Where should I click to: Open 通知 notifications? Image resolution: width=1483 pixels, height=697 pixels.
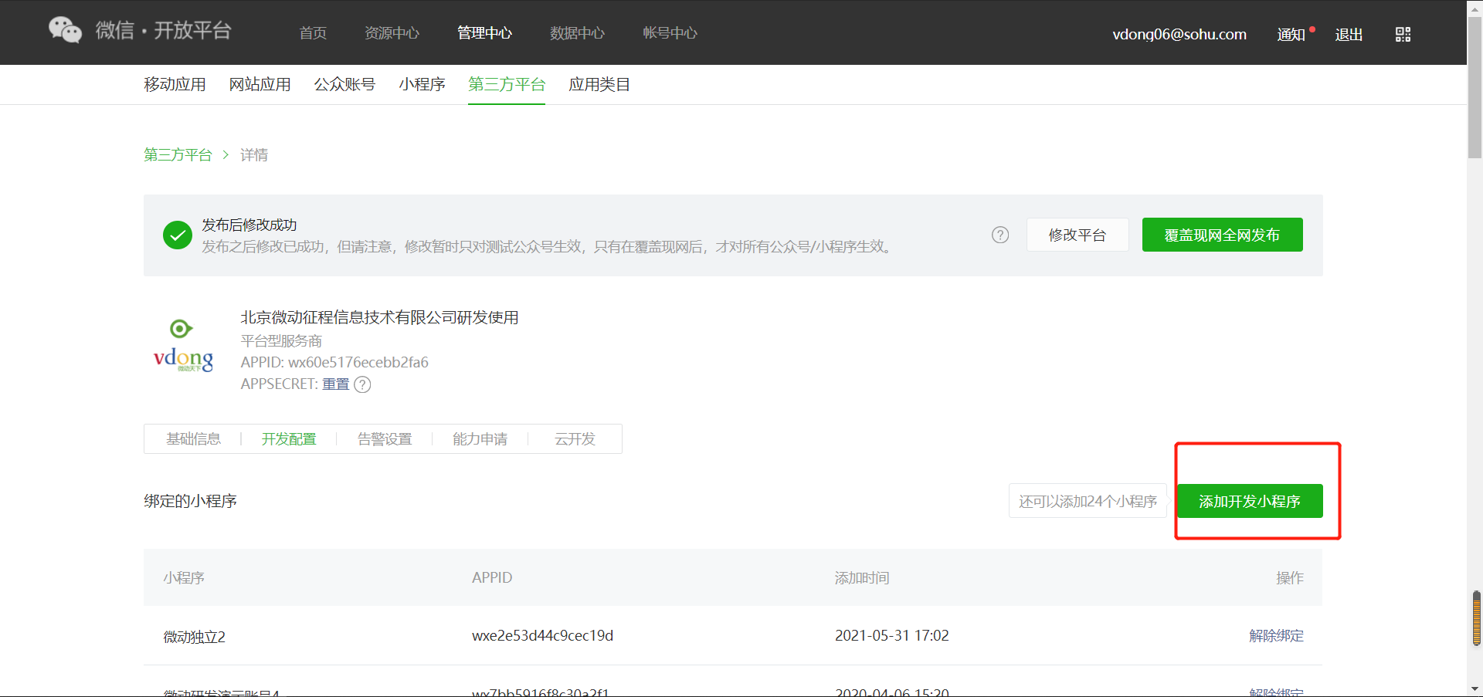tap(1291, 34)
